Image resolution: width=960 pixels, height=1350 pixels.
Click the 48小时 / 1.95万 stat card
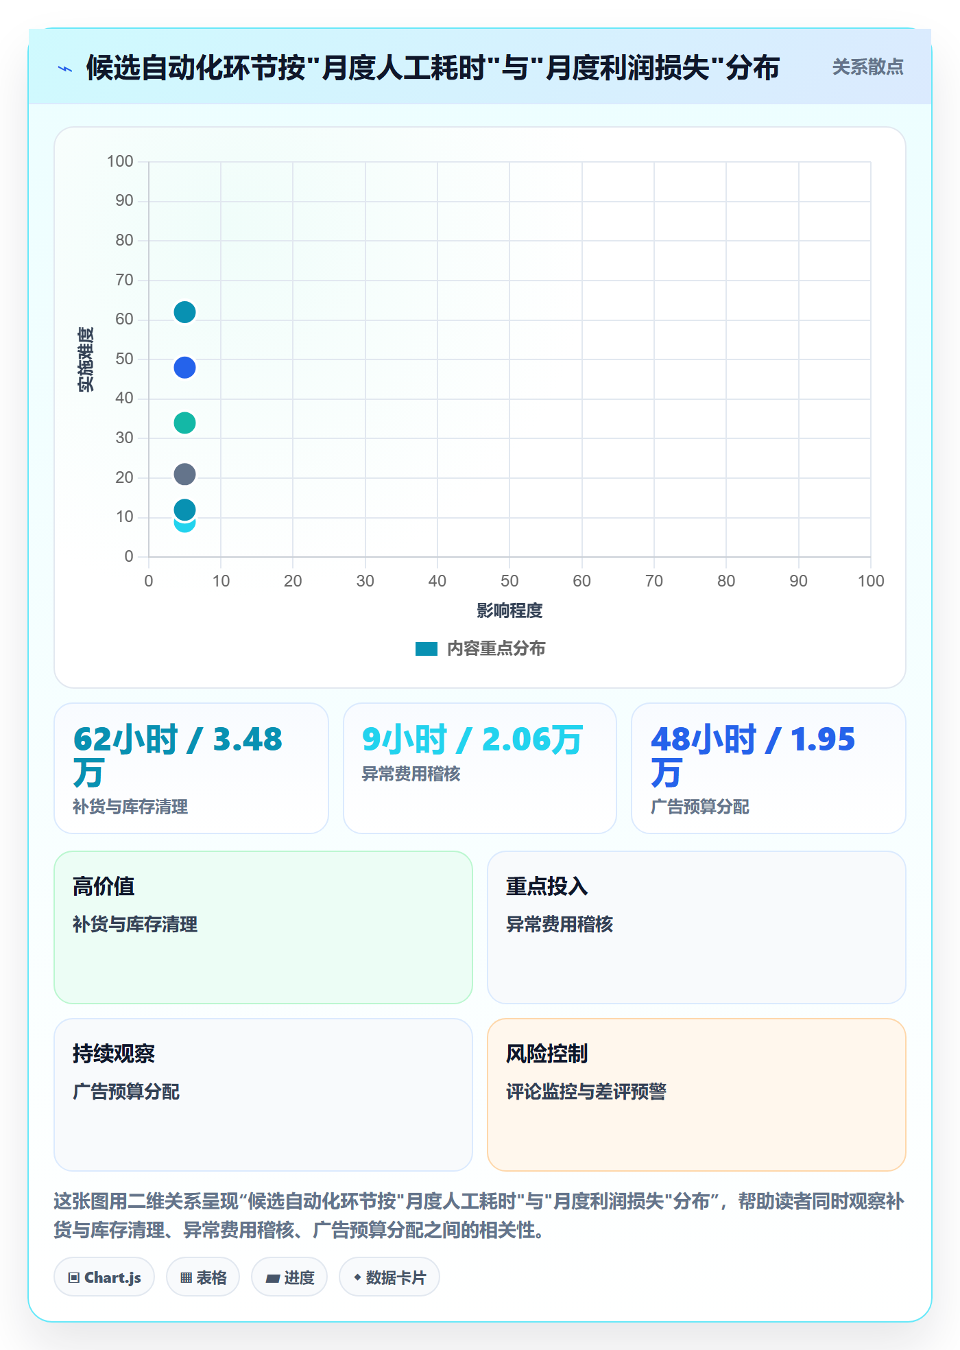[x=769, y=768]
